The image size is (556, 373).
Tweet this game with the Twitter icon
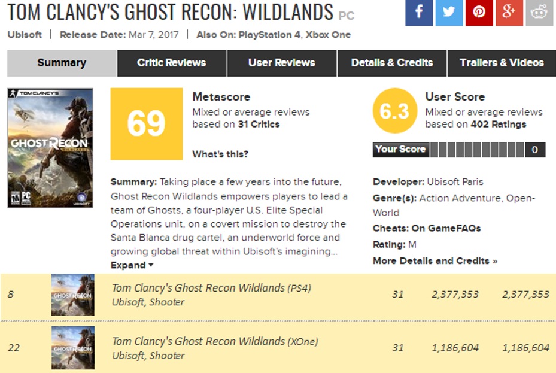tap(449, 13)
